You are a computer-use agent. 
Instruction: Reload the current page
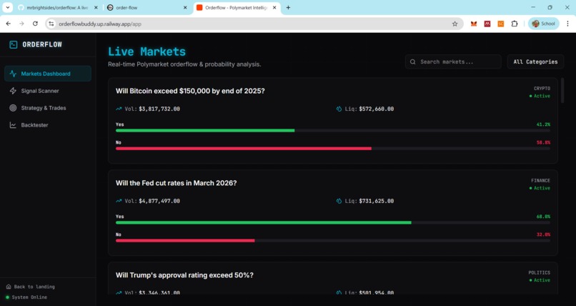[x=35, y=24]
